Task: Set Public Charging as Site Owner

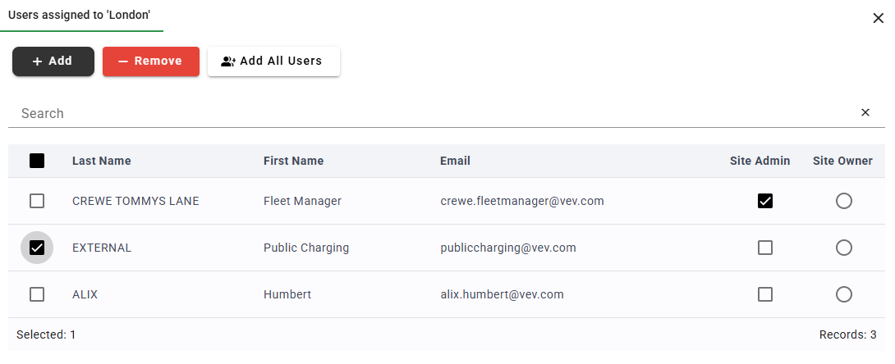Action: pyautogui.click(x=843, y=248)
